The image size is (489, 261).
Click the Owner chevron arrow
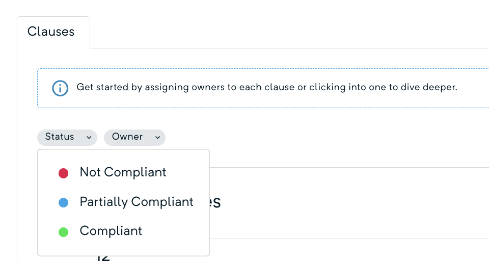pos(157,137)
